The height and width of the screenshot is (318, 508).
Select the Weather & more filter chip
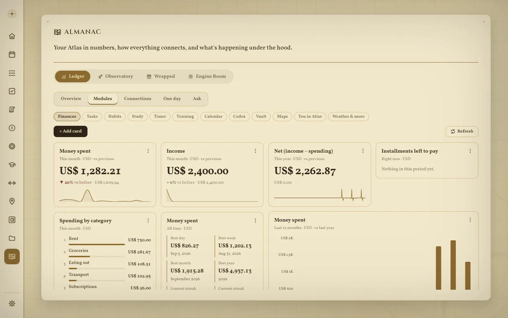(x=349, y=117)
